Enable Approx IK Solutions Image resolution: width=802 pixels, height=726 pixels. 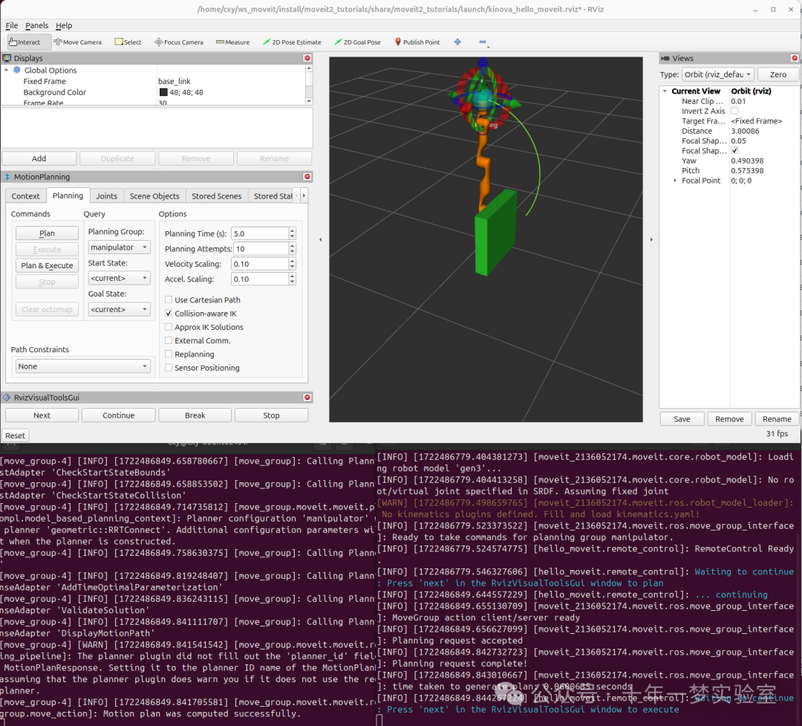point(169,327)
